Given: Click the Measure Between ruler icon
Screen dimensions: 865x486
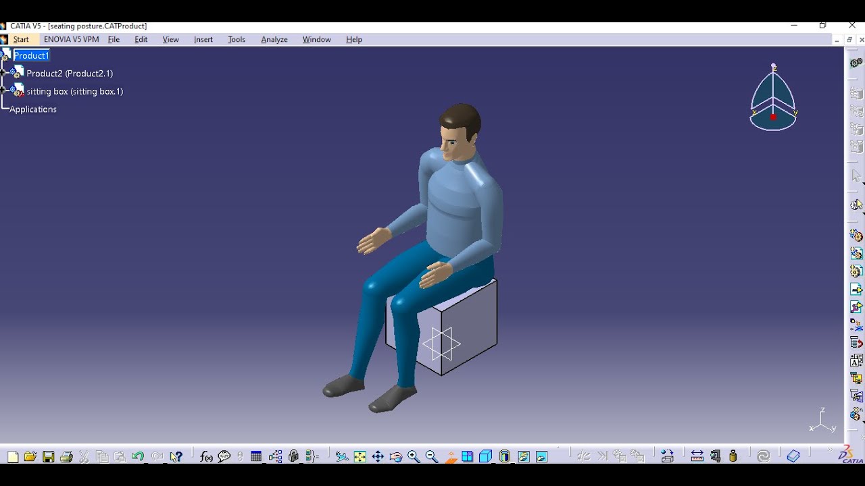Looking at the screenshot, I should click(697, 457).
